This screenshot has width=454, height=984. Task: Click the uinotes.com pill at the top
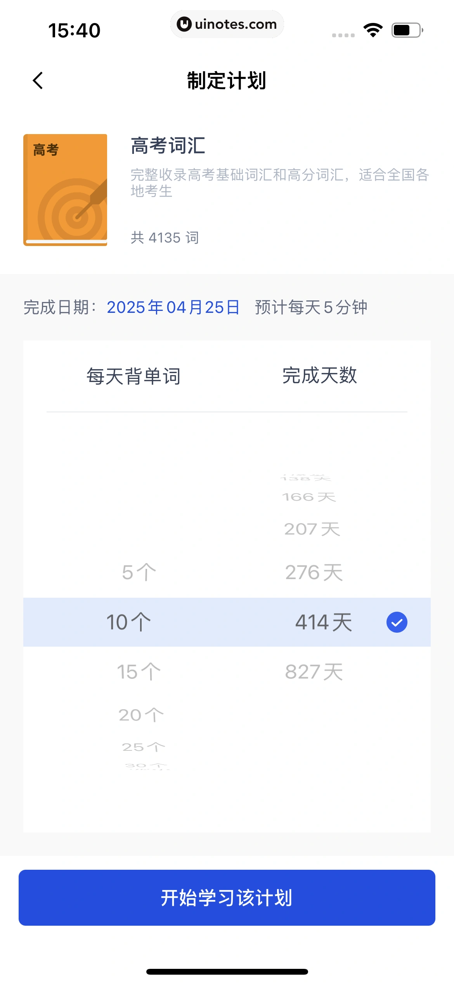227,24
